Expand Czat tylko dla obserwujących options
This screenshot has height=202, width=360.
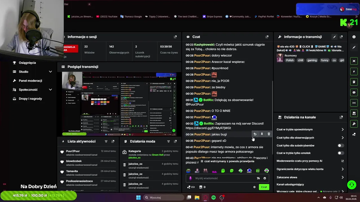pyautogui.click(x=343, y=138)
